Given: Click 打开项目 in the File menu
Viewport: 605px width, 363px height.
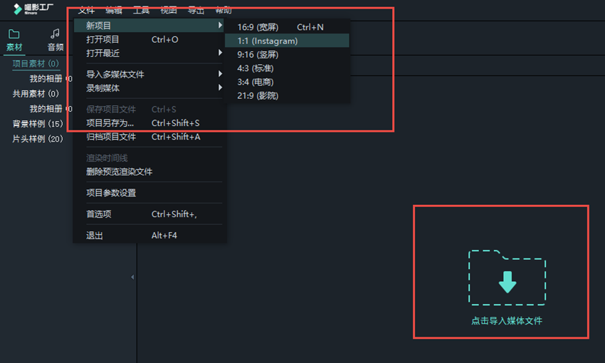Looking at the screenshot, I should 103,40.
